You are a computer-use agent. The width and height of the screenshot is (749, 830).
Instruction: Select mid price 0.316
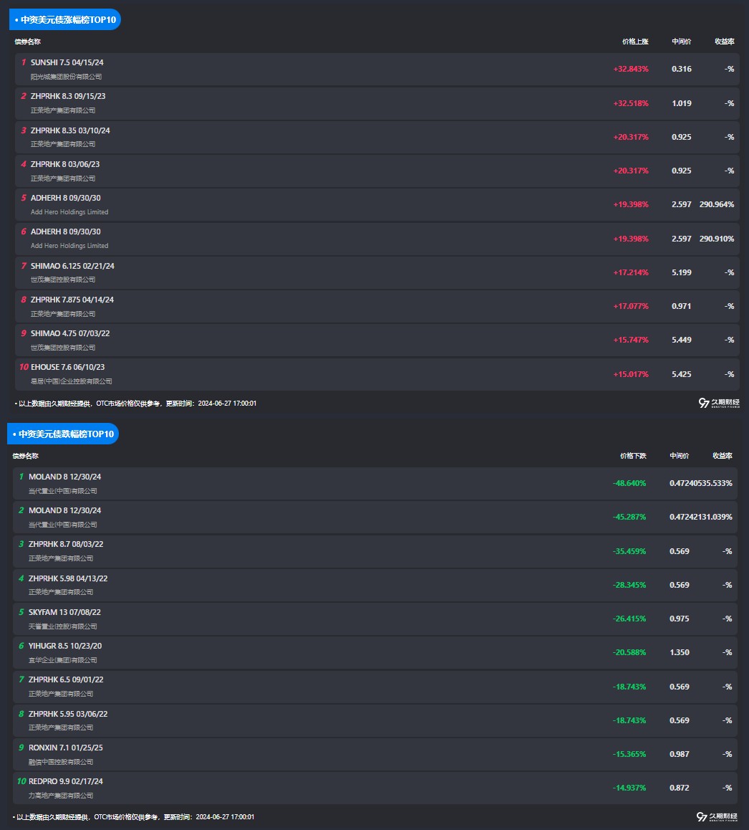tap(681, 69)
